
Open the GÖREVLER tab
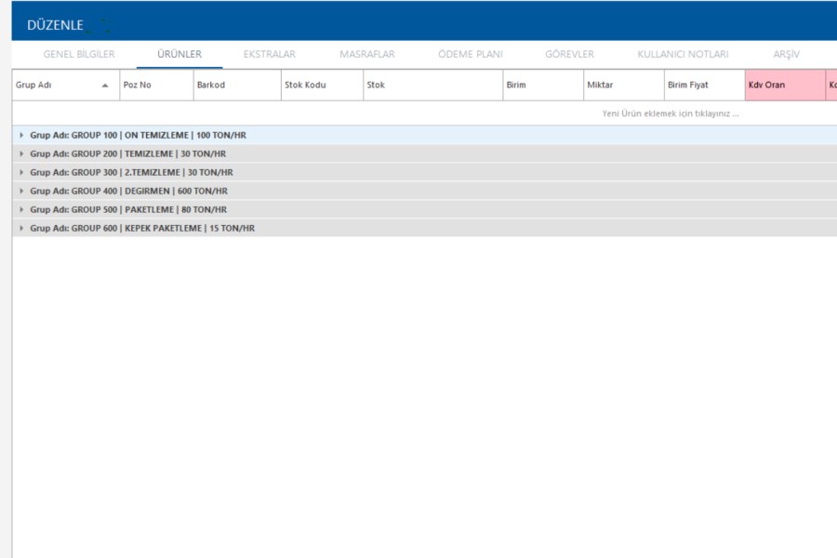click(x=569, y=54)
